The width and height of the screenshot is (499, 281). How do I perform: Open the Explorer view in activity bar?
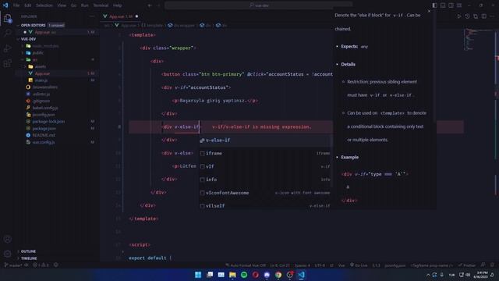click(7, 18)
